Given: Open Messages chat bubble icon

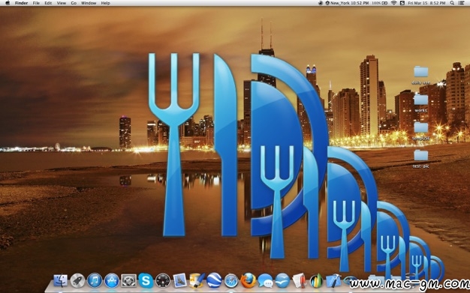Looking at the screenshot, I should click(x=265, y=281).
